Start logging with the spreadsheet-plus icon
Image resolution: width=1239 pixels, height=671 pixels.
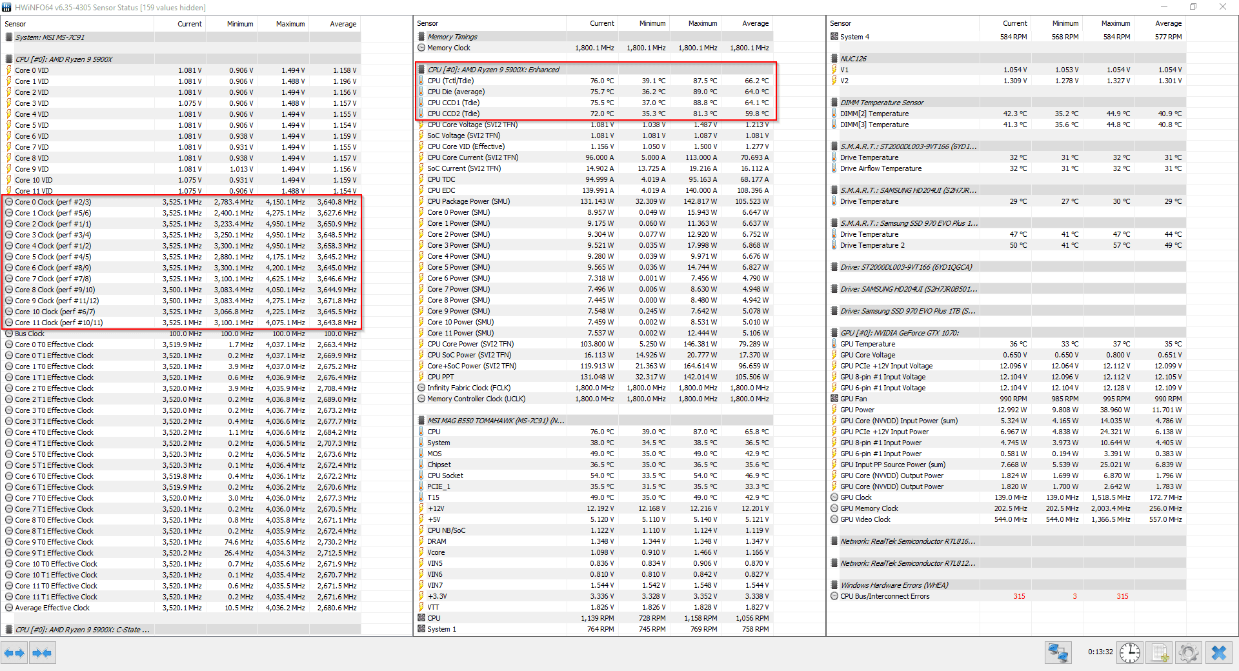1160,653
